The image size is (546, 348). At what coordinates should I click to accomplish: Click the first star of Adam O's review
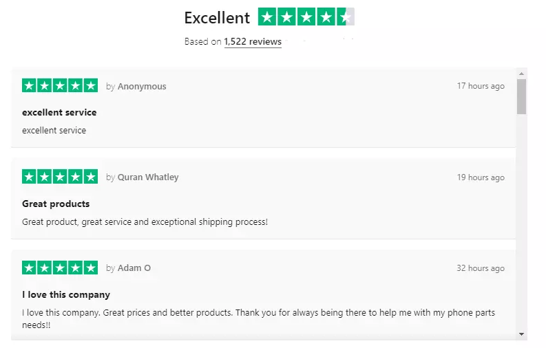pyautogui.click(x=30, y=268)
